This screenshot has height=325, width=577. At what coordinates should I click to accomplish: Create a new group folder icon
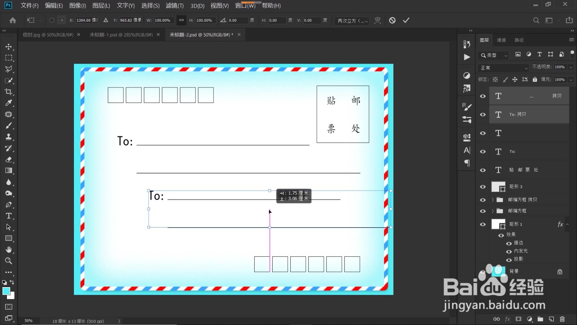click(x=540, y=319)
